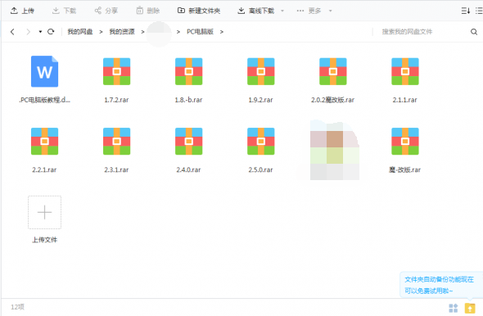Go back with the left arrow
This screenshot has height=316, width=483.
(12, 31)
